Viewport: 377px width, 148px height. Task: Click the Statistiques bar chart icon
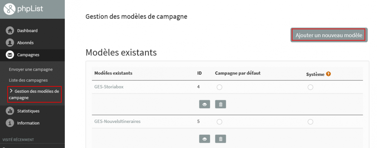click(10, 111)
